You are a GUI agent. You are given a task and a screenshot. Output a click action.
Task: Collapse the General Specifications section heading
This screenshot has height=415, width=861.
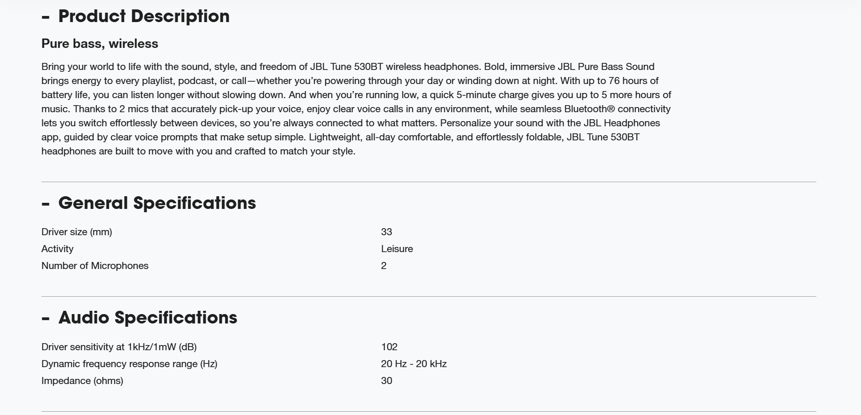coord(157,203)
